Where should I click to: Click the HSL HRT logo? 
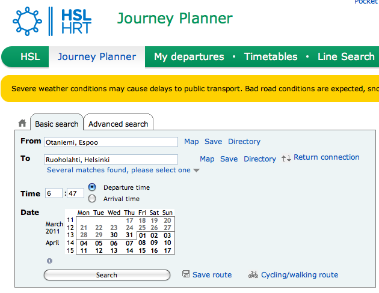click(52, 21)
